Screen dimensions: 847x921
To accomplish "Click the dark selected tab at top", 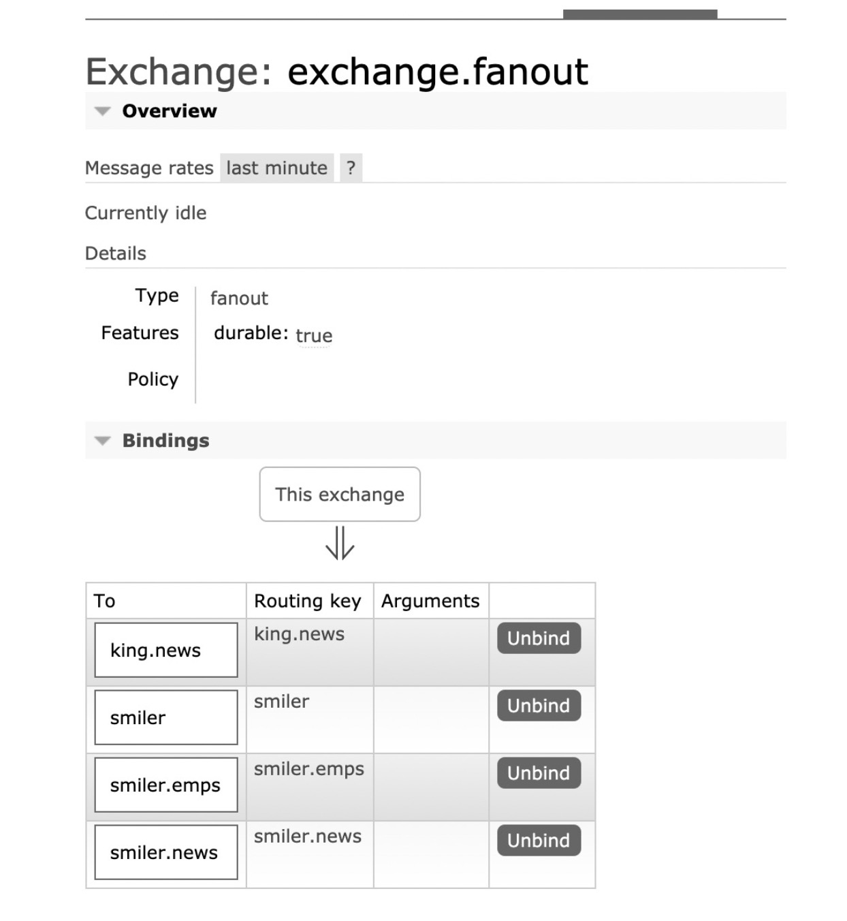I will pos(640,14).
